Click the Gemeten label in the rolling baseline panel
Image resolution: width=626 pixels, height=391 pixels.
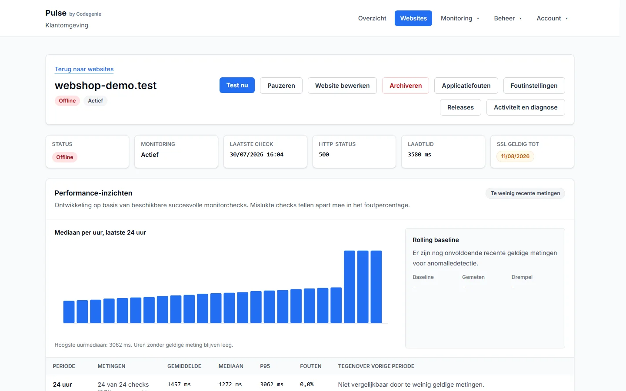(473, 277)
